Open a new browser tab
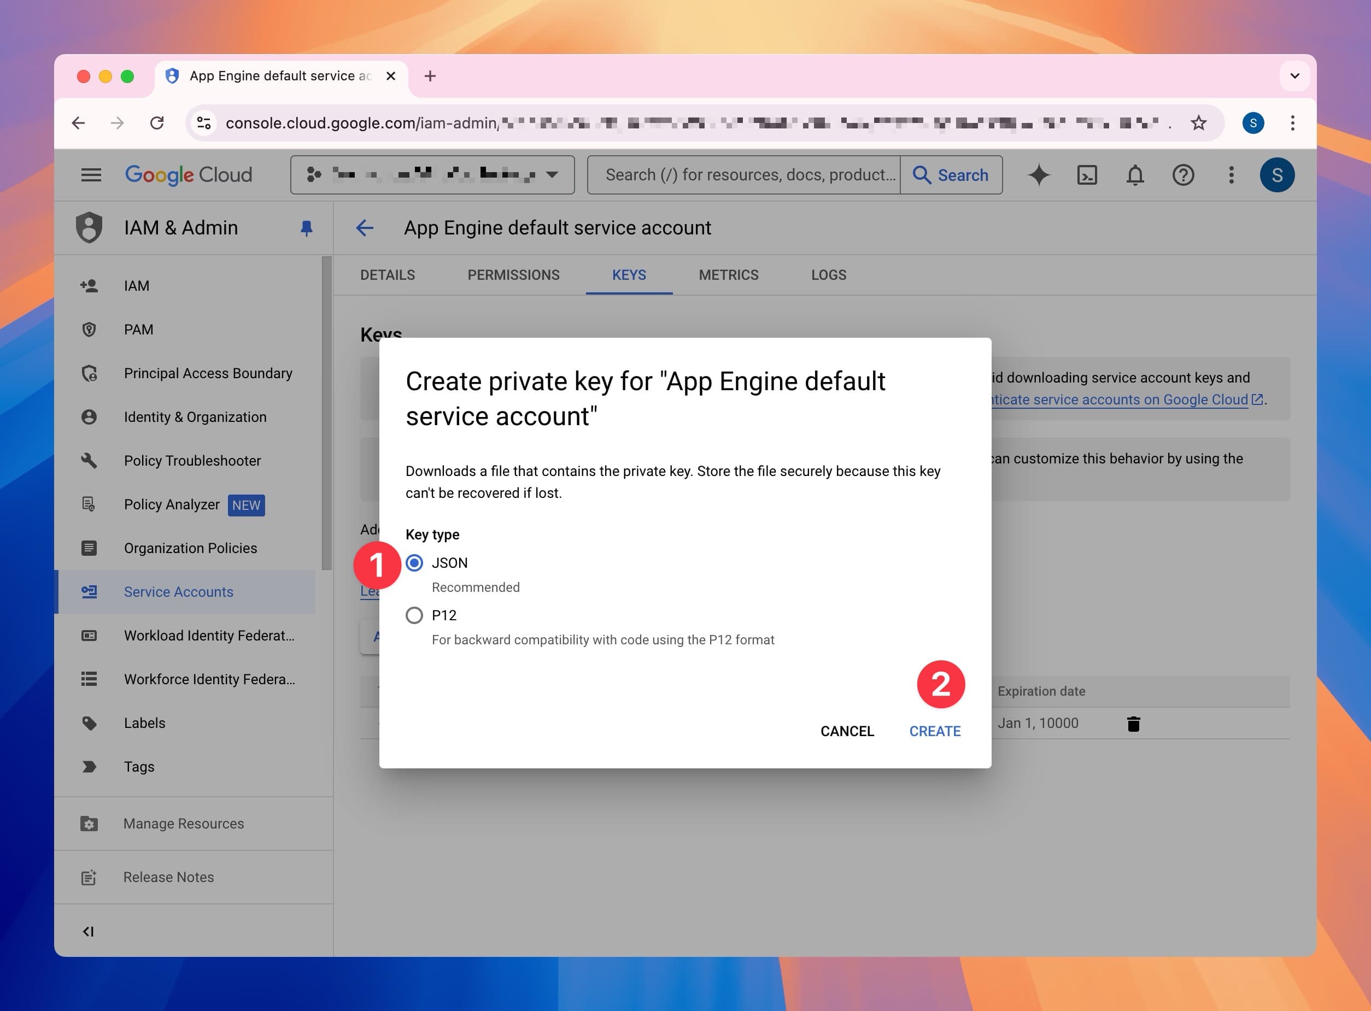 coord(430,76)
